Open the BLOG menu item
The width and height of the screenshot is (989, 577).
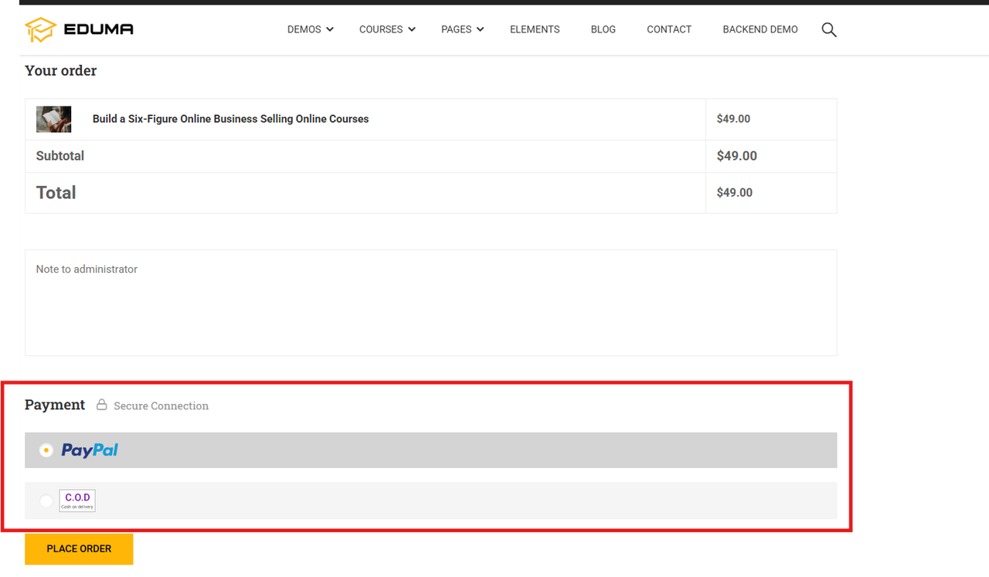(x=603, y=29)
